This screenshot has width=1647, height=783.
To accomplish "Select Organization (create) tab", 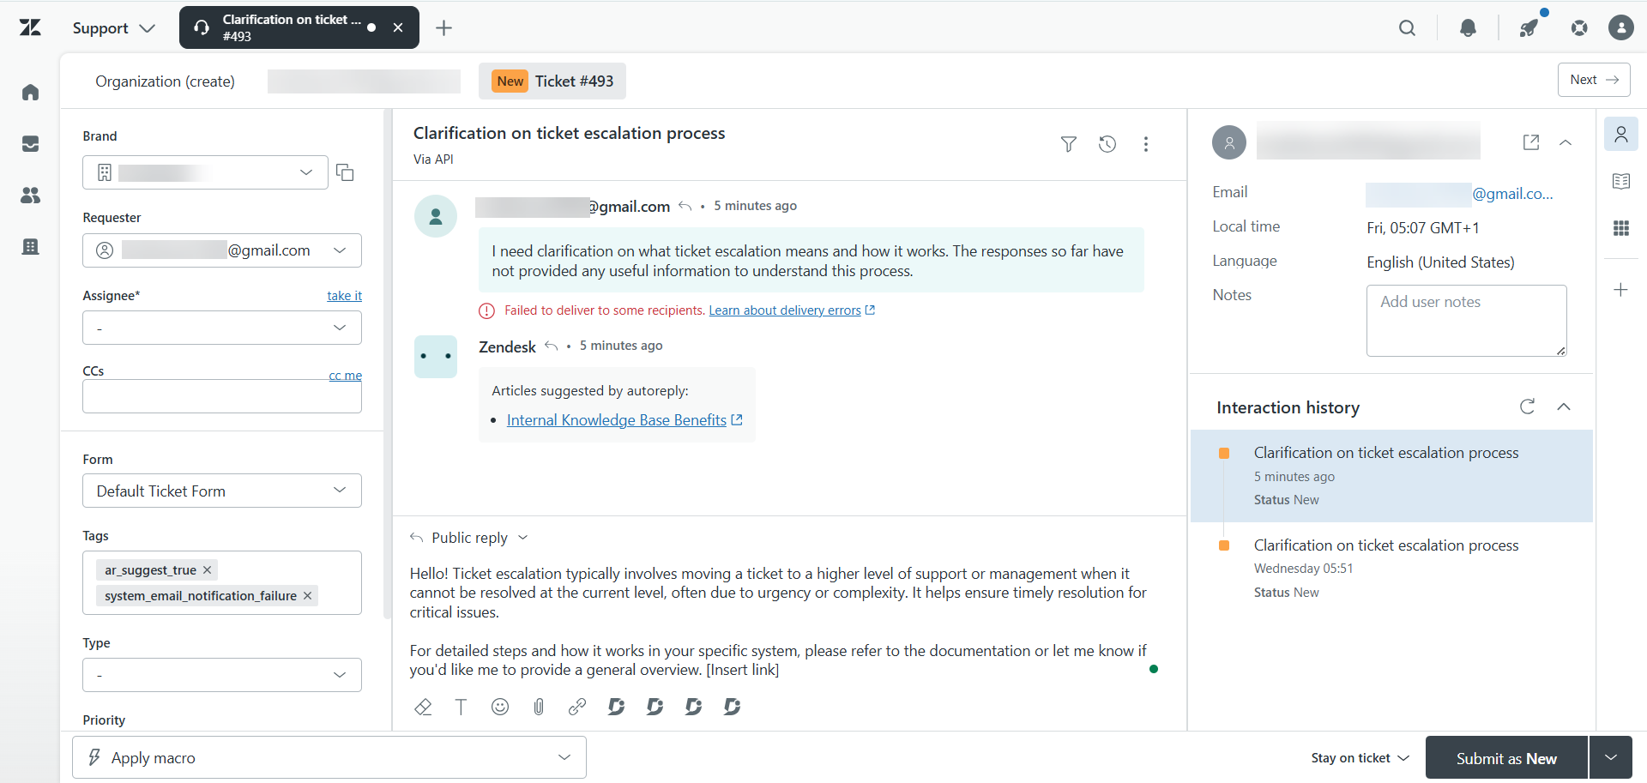I will pyautogui.click(x=166, y=81).
